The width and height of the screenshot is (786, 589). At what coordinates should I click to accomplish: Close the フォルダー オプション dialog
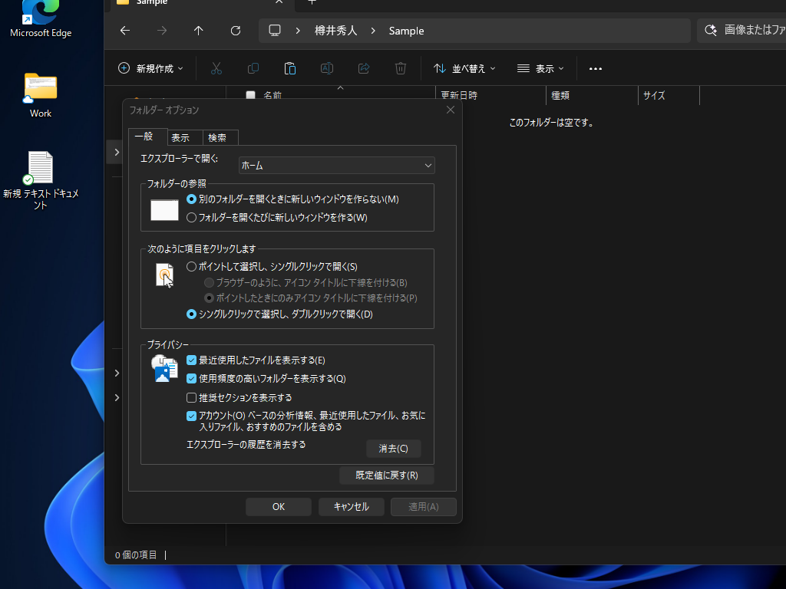451,110
